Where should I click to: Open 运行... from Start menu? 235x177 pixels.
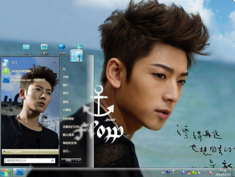[67, 151]
